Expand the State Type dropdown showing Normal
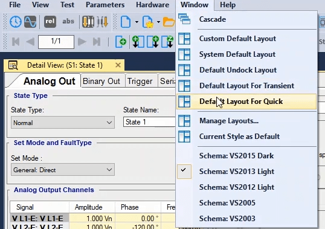Image resolution: width=325 pixels, height=229 pixels. (x=63, y=123)
